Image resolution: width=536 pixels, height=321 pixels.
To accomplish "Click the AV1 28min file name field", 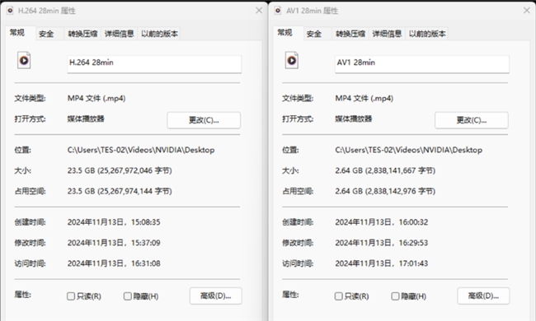I will 422,64.
